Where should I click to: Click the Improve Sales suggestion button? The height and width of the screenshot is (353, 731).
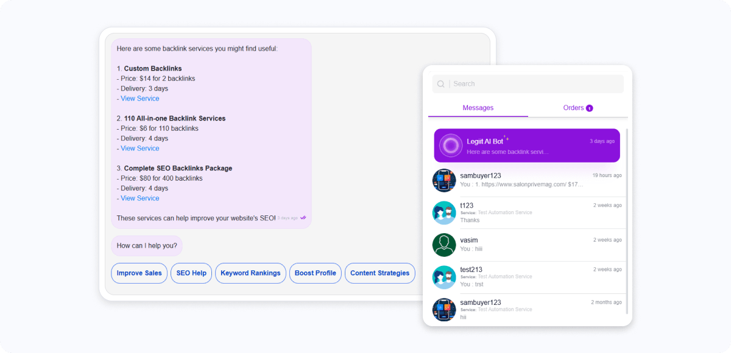(139, 273)
